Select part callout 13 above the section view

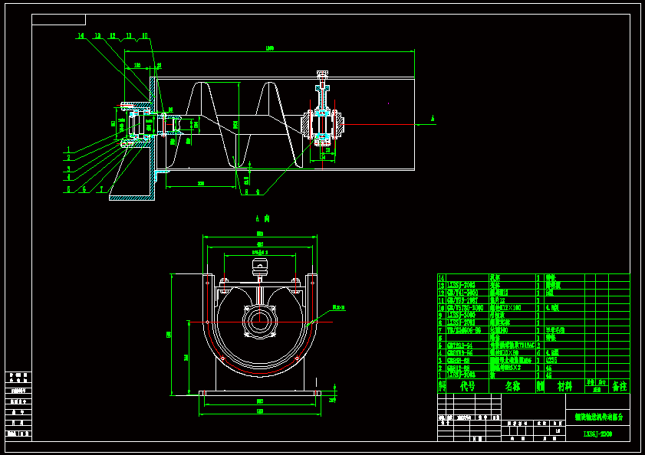pyautogui.click(x=97, y=36)
